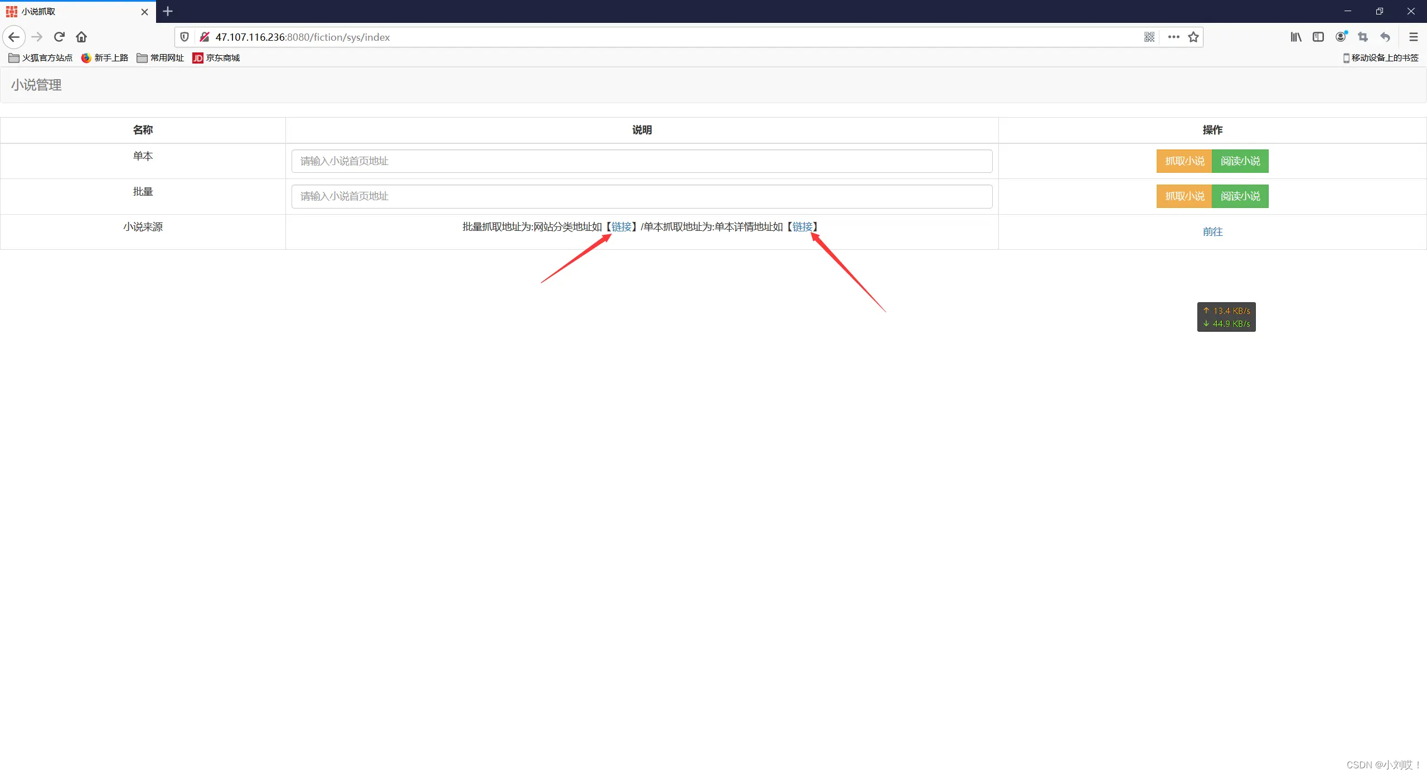Open the 链接 after 网站分类地址如
The image size is (1427, 775).
(622, 227)
